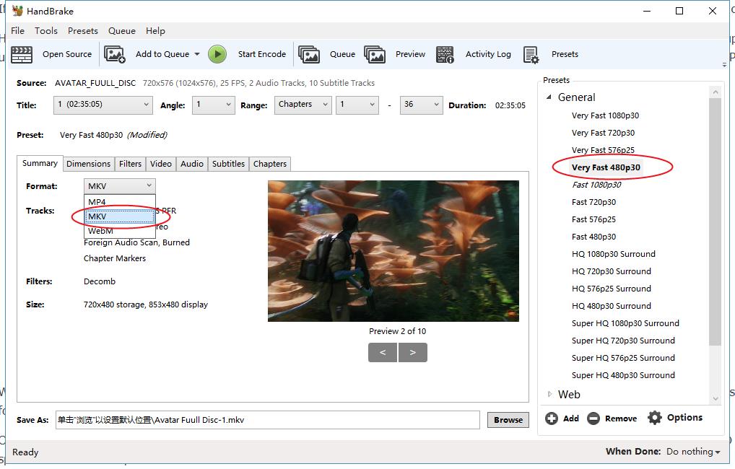Click the Open Source label

pyautogui.click(x=67, y=54)
